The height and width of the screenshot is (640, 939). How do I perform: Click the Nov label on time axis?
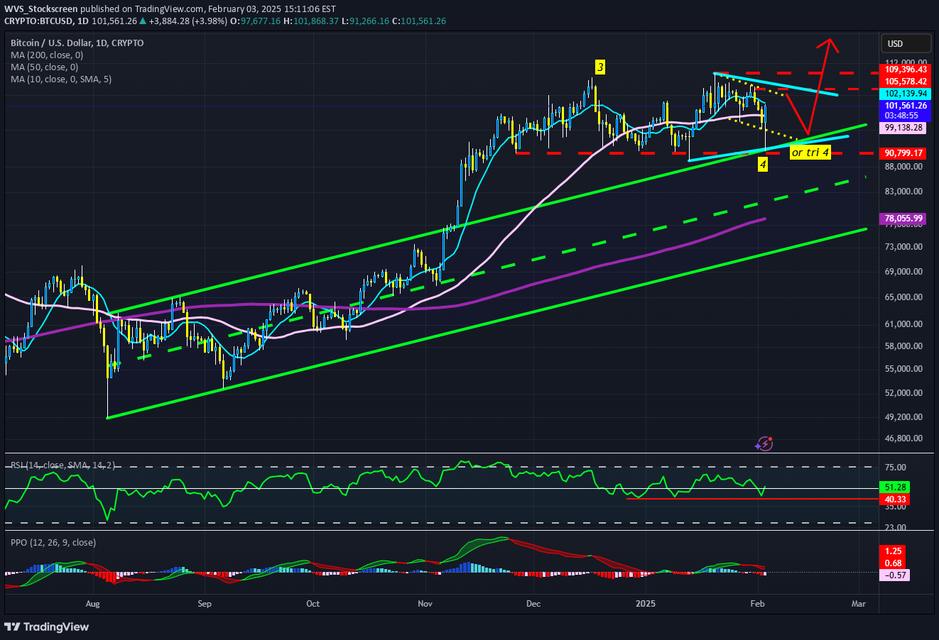point(425,605)
